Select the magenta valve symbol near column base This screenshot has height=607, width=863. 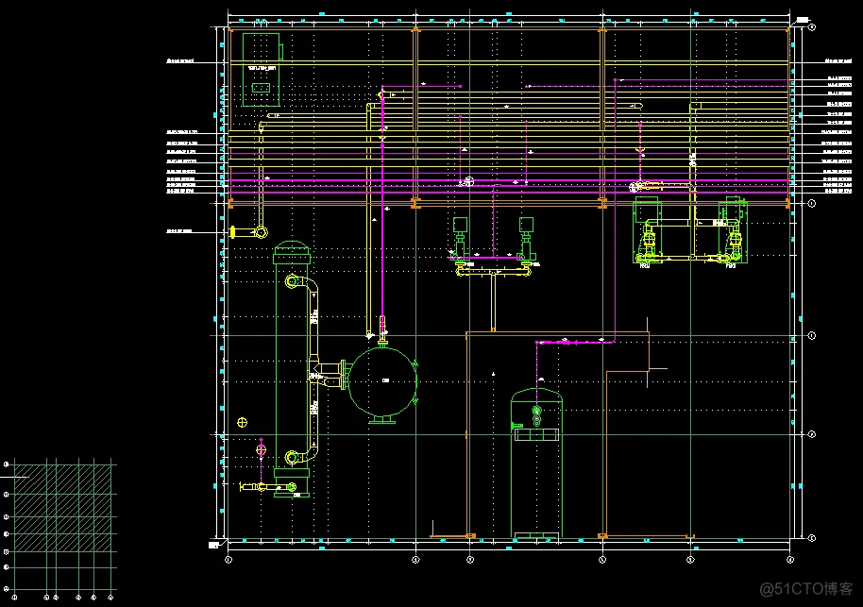point(262,450)
